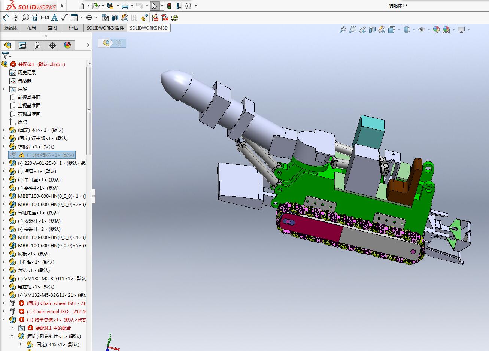This screenshot has width=489, height=351.
Task: Select the 输送部分<1> warning component
Action: click(x=42, y=155)
